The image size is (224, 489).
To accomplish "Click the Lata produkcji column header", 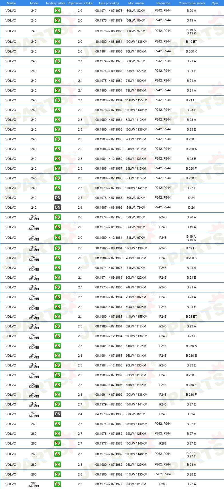I will (x=109, y=3).
